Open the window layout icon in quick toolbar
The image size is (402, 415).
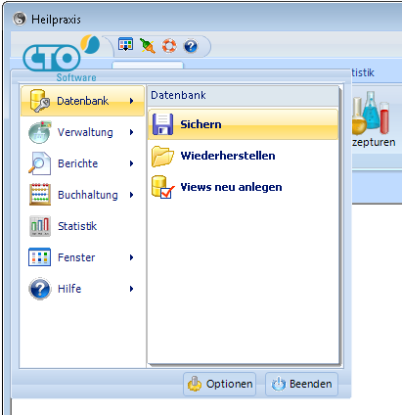pos(126,45)
